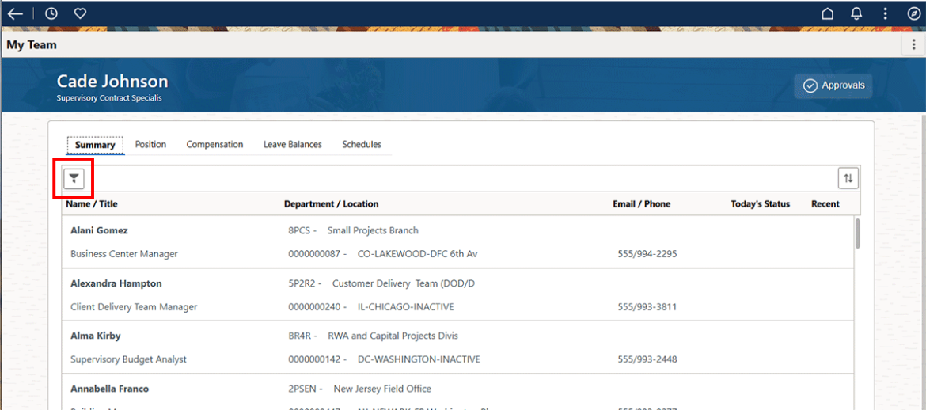Select the Name / Title column header
The width and height of the screenshot is (926, 410).
click(92, 204)
